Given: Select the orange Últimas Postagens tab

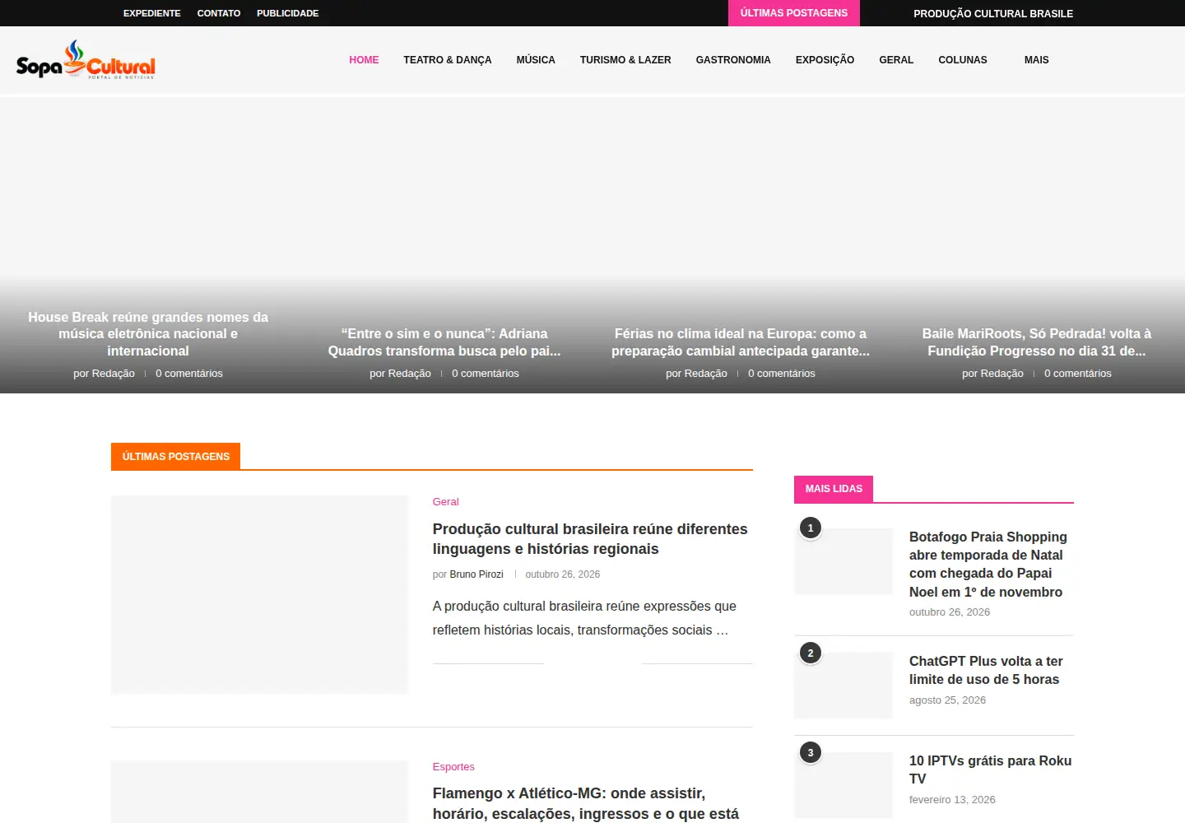Looking at the screenshot, I should (175, 456).
